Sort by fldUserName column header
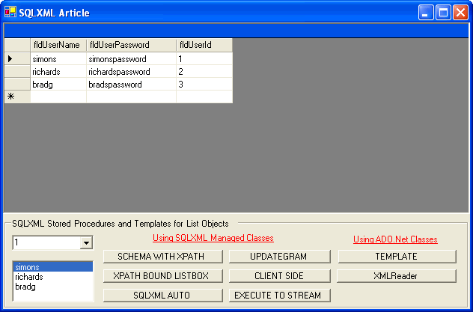 point(58,45)
